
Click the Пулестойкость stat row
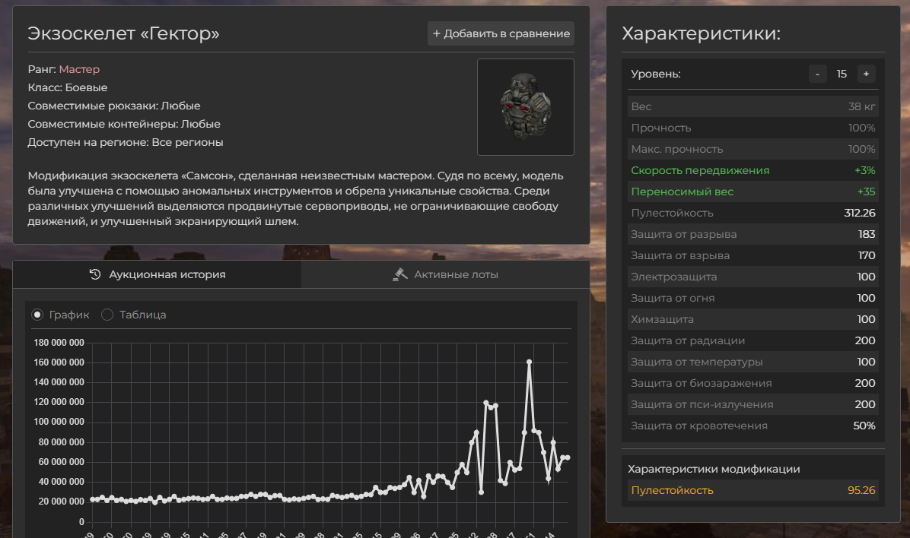752,213
